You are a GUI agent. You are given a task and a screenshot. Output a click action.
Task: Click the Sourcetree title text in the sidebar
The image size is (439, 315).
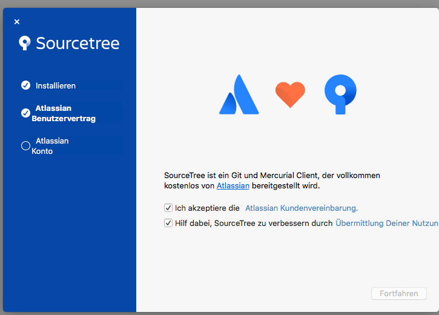(78, 44)
